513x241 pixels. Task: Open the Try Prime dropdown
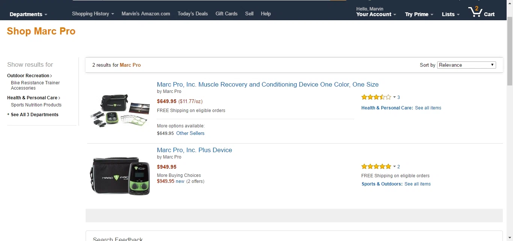coord(419,14)
